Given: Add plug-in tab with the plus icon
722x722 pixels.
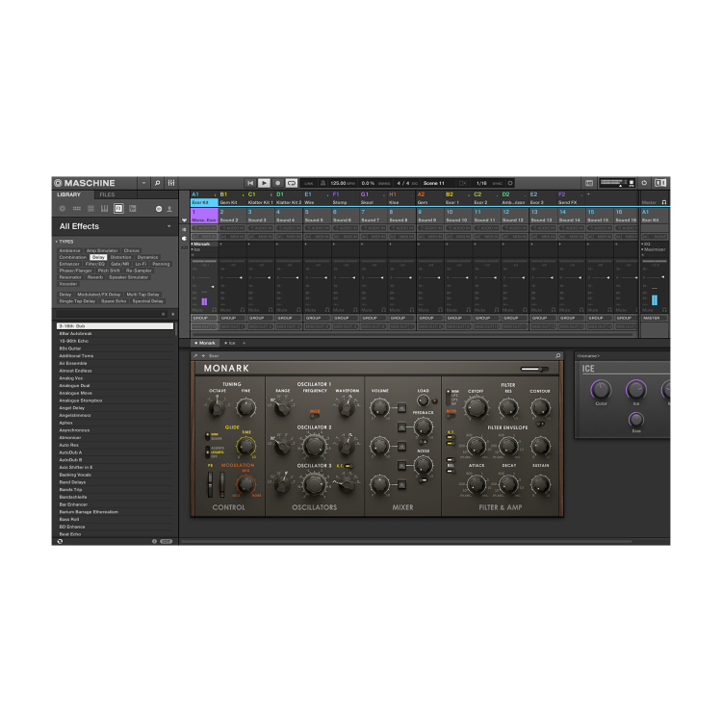Looking at the screenshot, I should click(x=245, y=343).
